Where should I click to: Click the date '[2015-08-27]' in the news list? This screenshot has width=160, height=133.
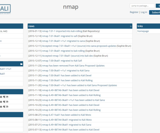coord(35,115)
